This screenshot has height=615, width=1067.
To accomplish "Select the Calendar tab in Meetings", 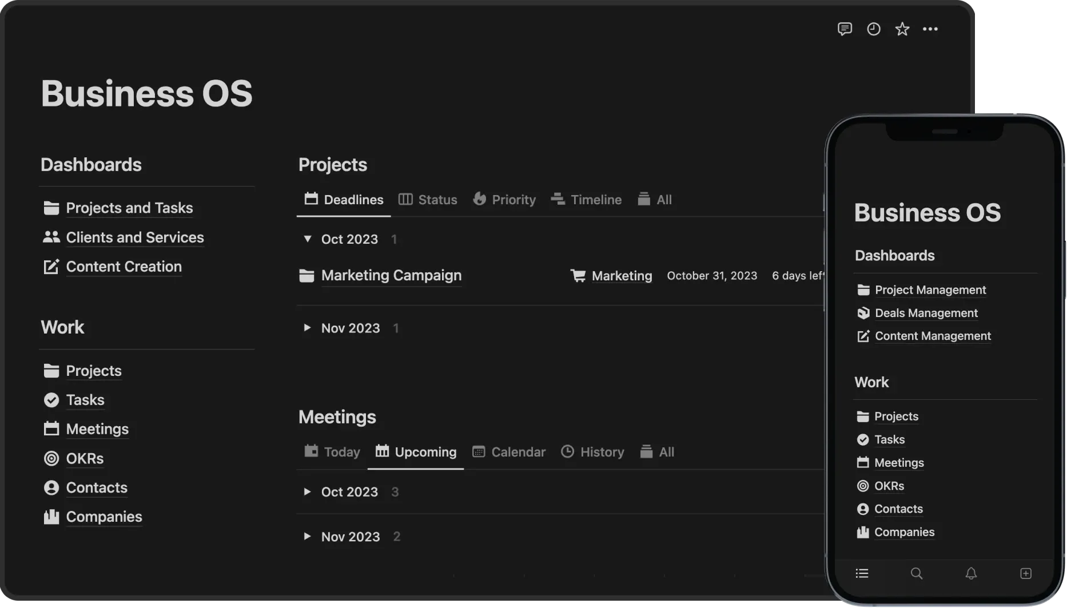I will click(x=509, y=452).
